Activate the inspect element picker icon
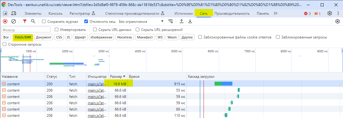Screen dimensions: 343x118 pyautogui.click(x=5, y=14)
